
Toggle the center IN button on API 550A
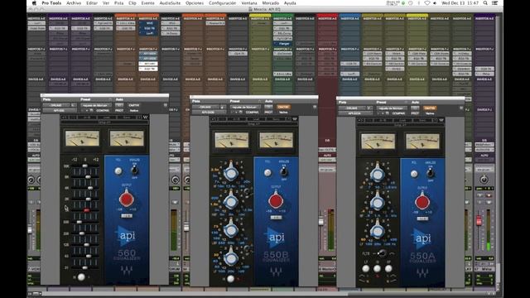377,268
